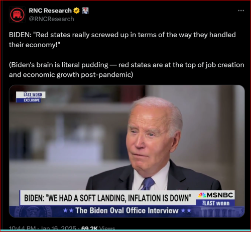This screenshot has height=232, width=251.
Task: Click the Last Word logo under MSNBC
Action: 216,203
